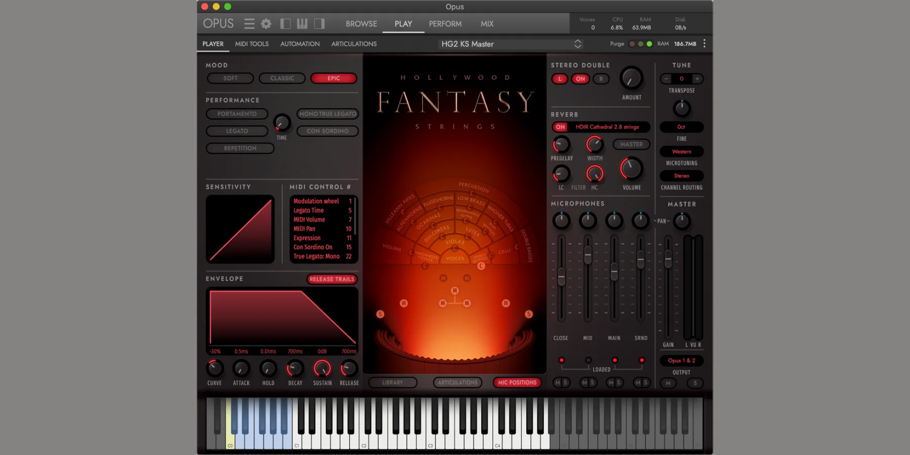Click the MID microphone fader handle
910x455 pixels.
click(x=588, y=255)
